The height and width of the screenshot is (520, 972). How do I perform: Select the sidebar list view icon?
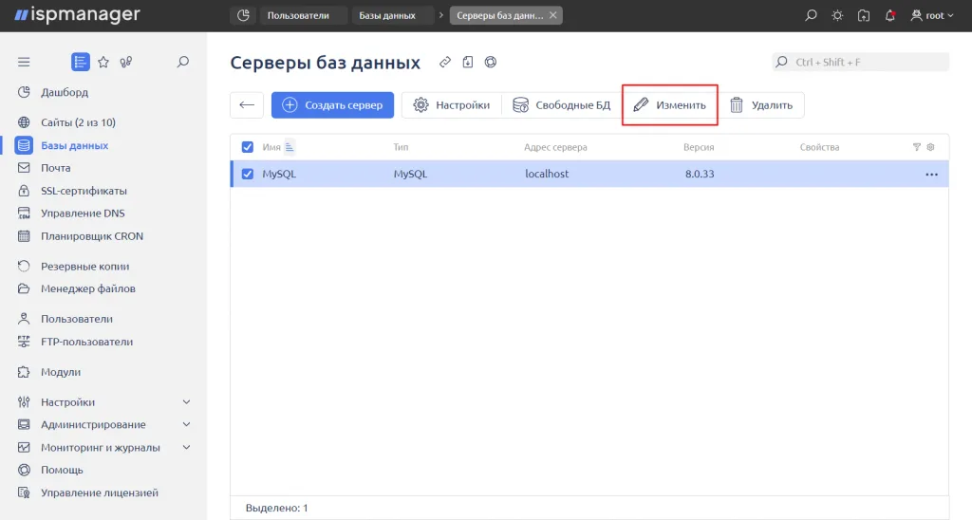pos(81,62)
